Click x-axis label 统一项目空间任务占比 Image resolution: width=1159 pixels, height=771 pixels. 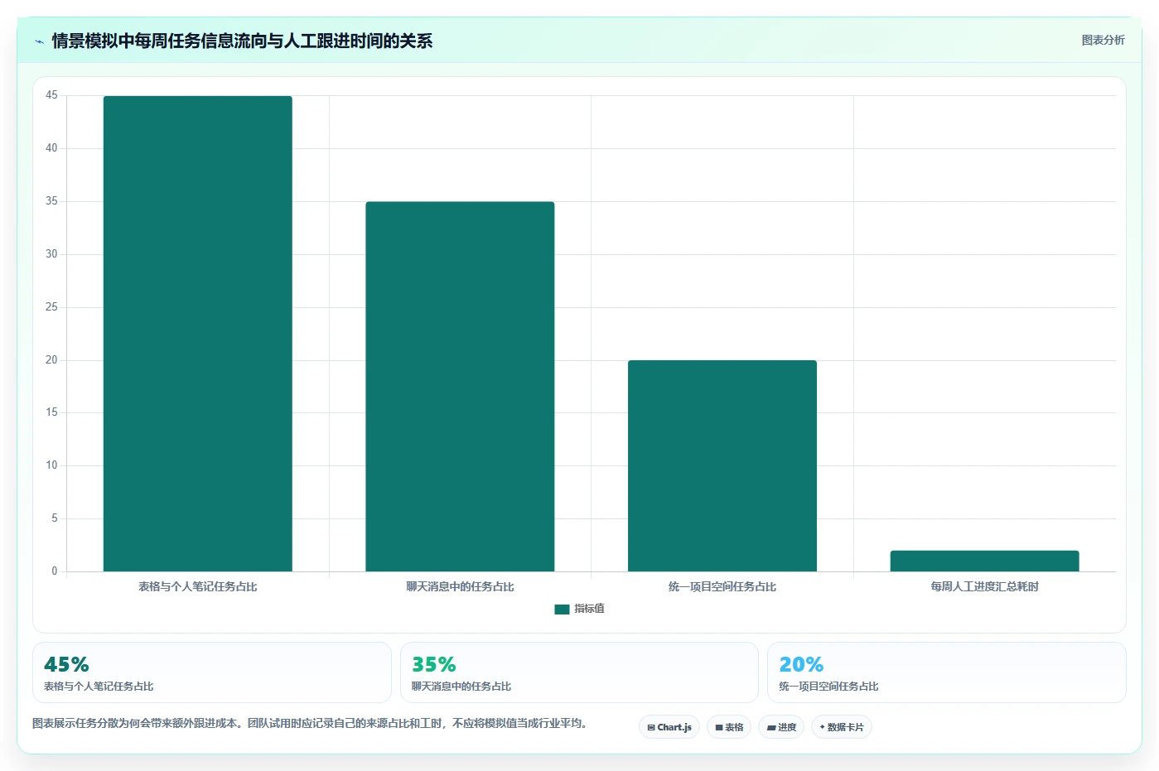coord(722,586)
